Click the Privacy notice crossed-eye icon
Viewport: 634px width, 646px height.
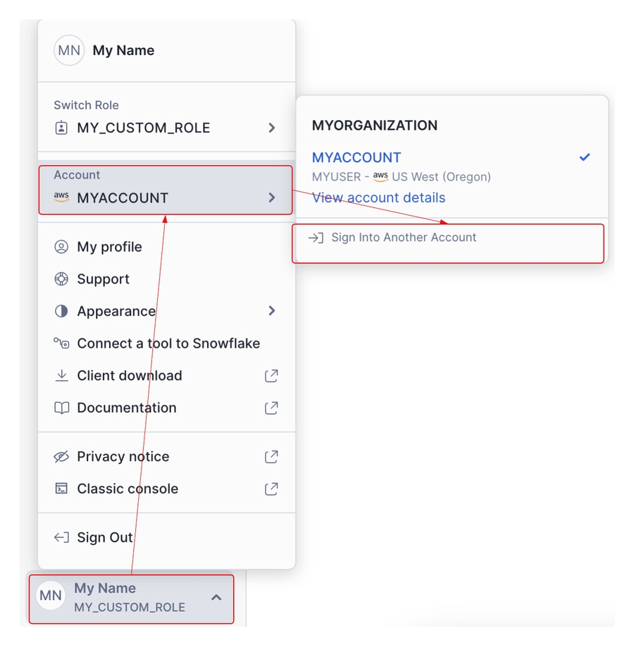click(x=62, y=456)
